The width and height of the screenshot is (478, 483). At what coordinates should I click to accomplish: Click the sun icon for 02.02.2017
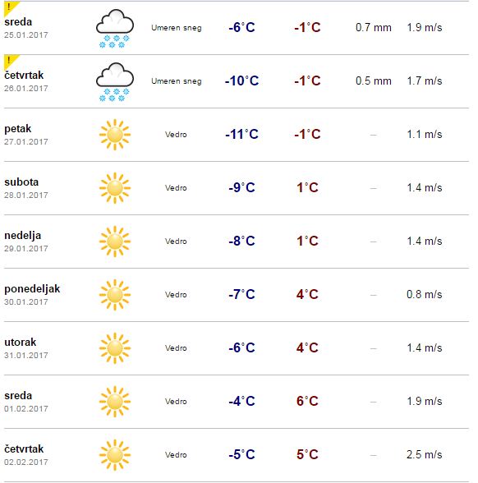pyautogui.click(x=115, y=455)
